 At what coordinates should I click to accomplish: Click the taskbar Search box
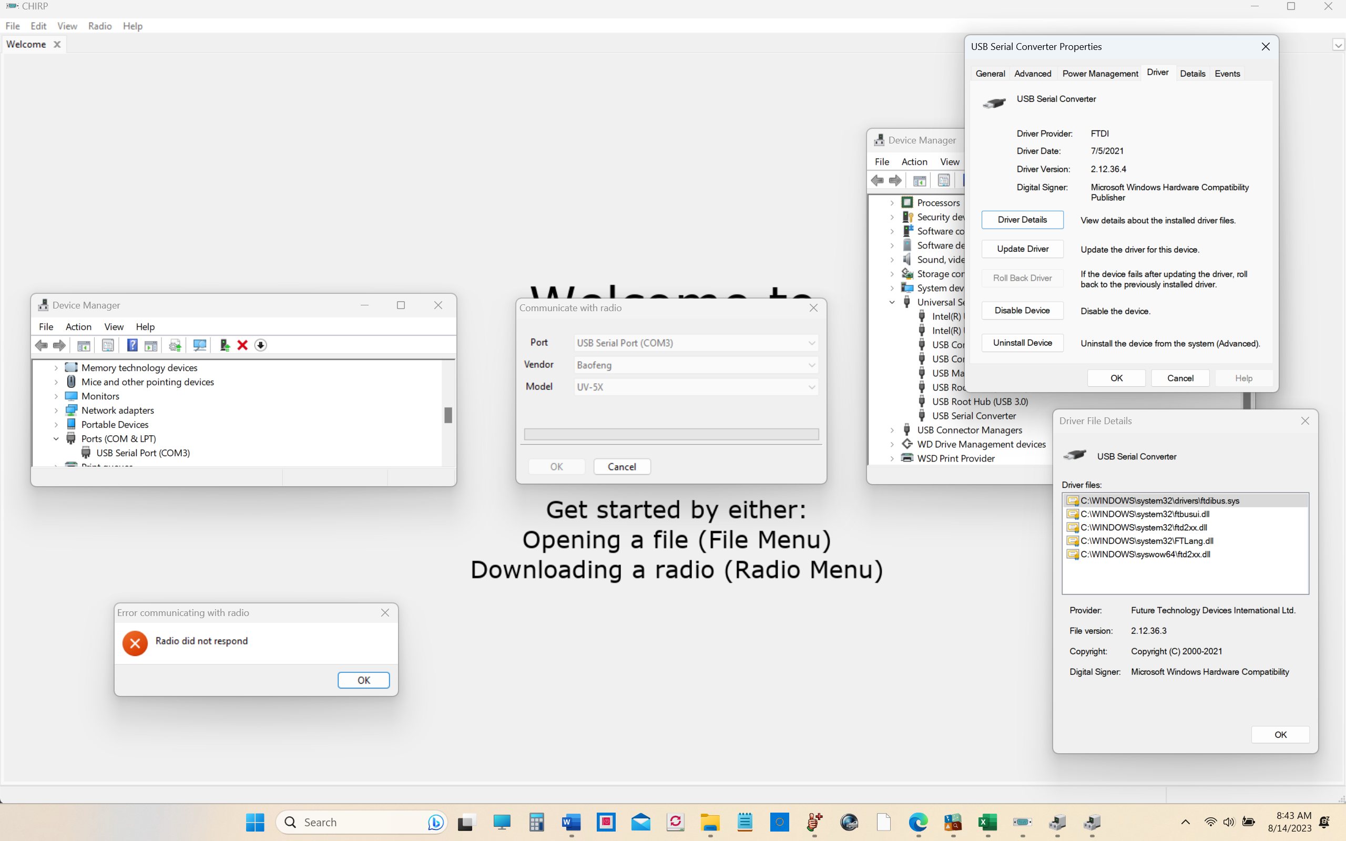click(362, 822)
